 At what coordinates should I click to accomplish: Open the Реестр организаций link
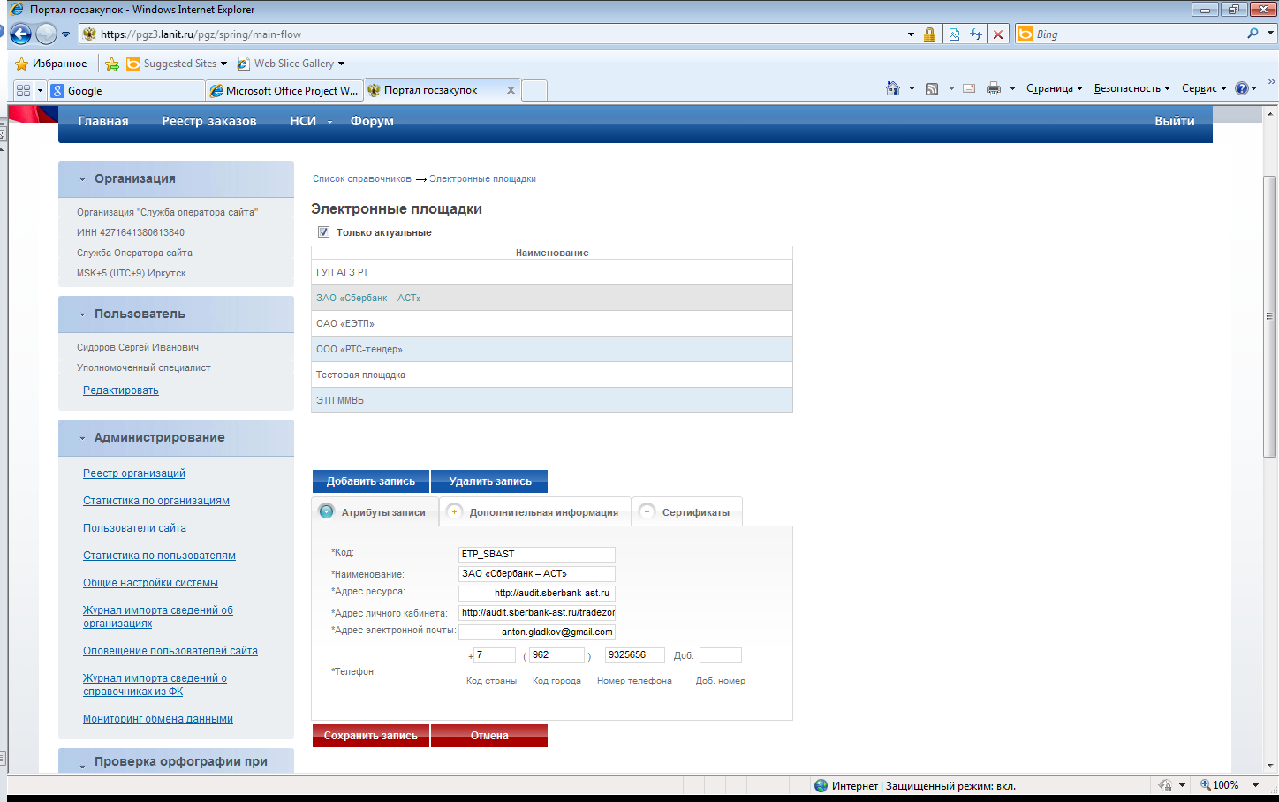pos(134,473)
